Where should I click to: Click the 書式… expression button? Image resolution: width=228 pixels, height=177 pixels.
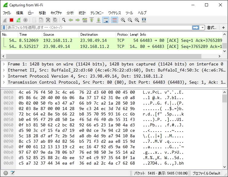coord(212,28)
